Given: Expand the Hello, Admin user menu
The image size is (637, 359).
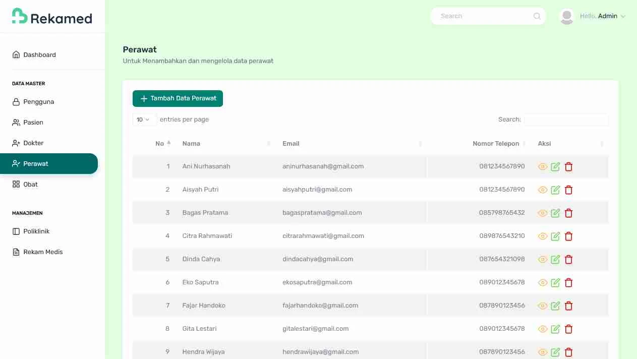Looking at the screenshot, I should (x=603, y=16).
